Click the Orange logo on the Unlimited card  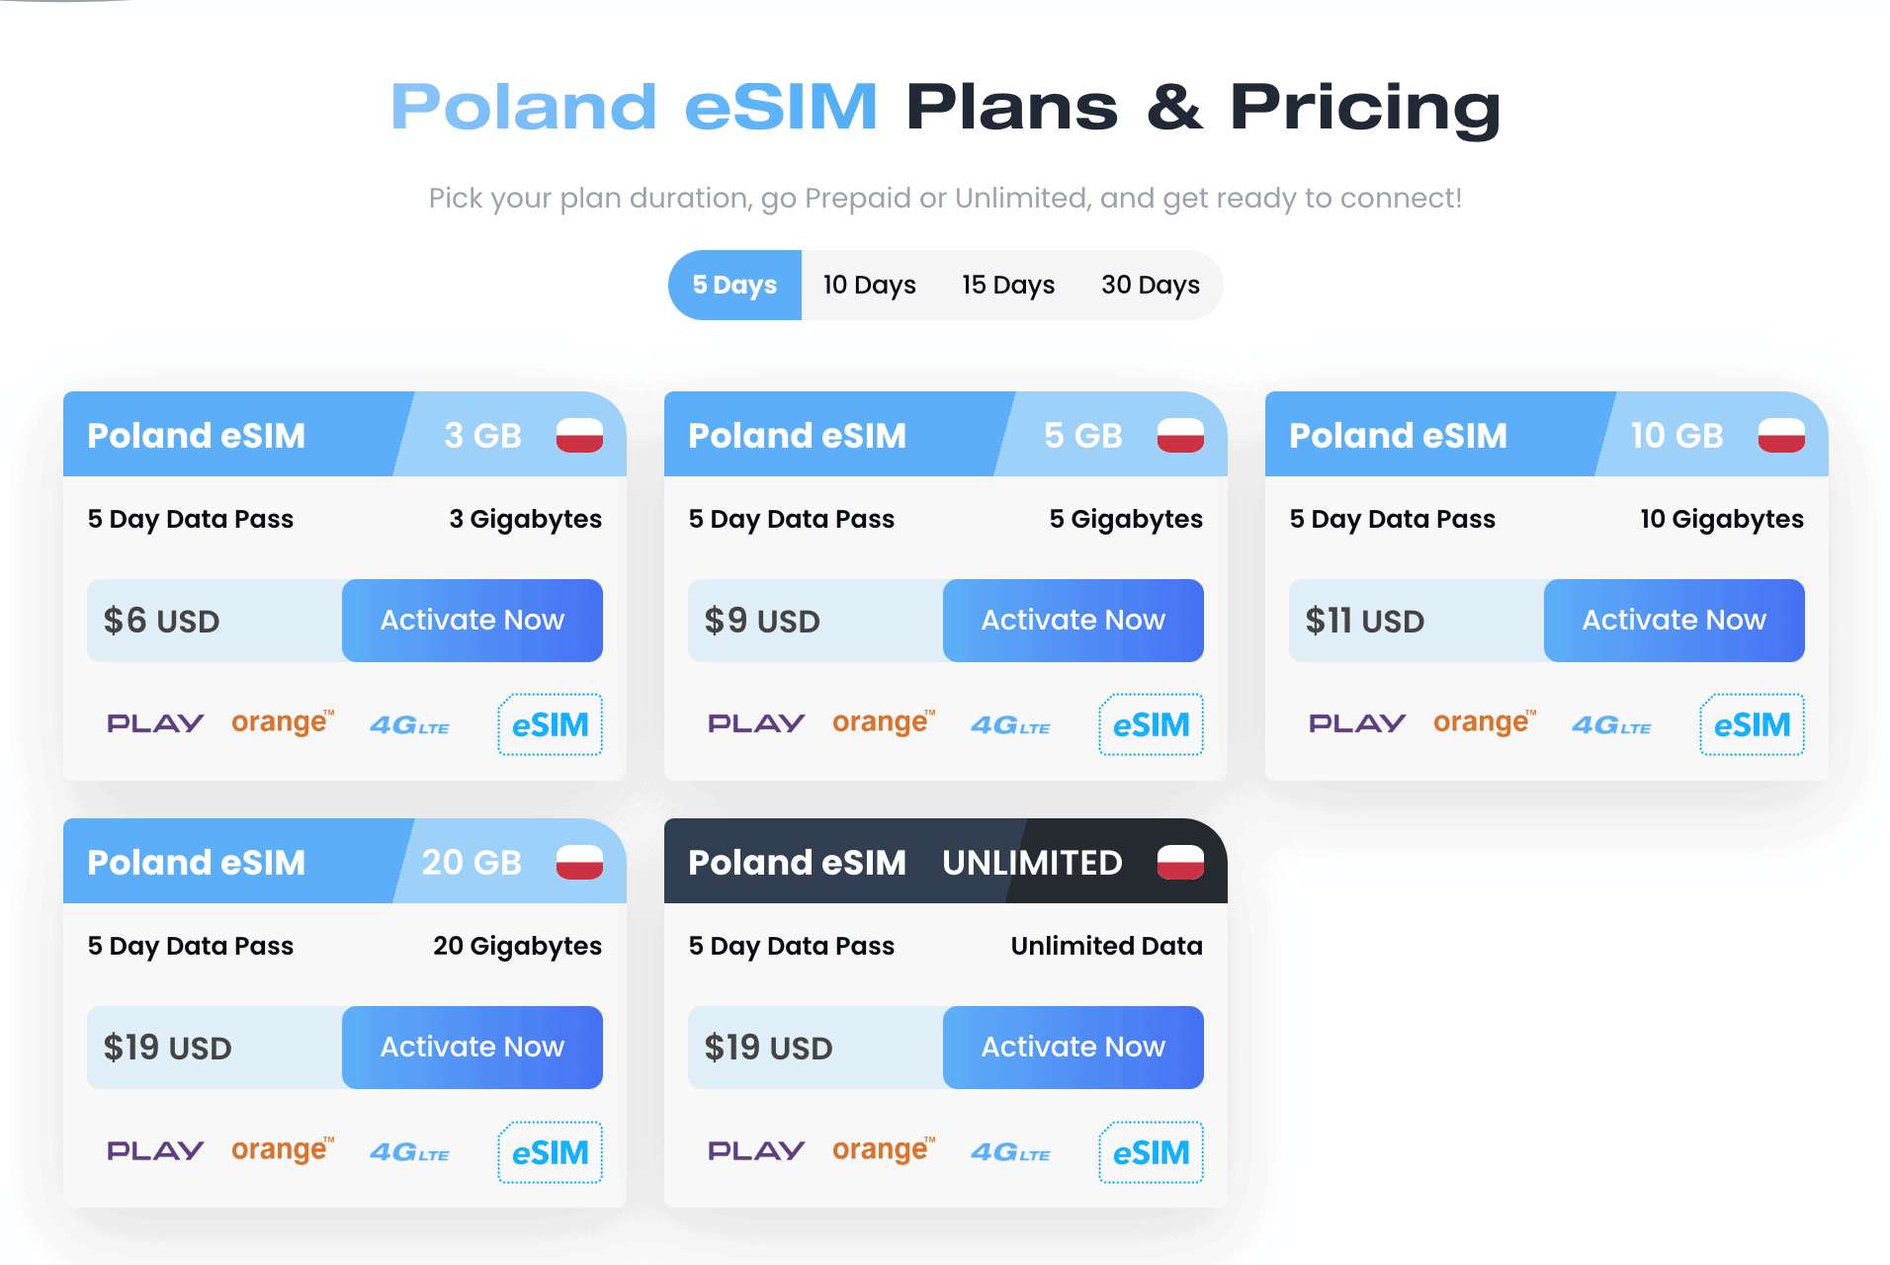[x=882, y=1149]
